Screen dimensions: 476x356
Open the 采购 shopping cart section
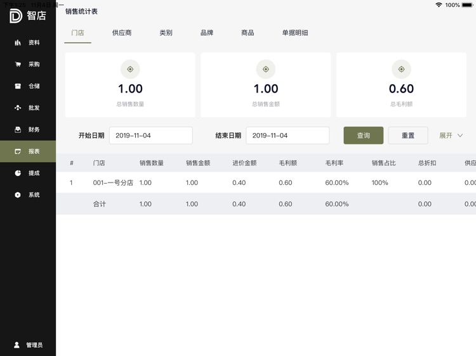28,64
